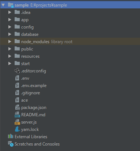Viewport: 140px width, 151px height.
Task: Select the database folder name
Action: 30,34
